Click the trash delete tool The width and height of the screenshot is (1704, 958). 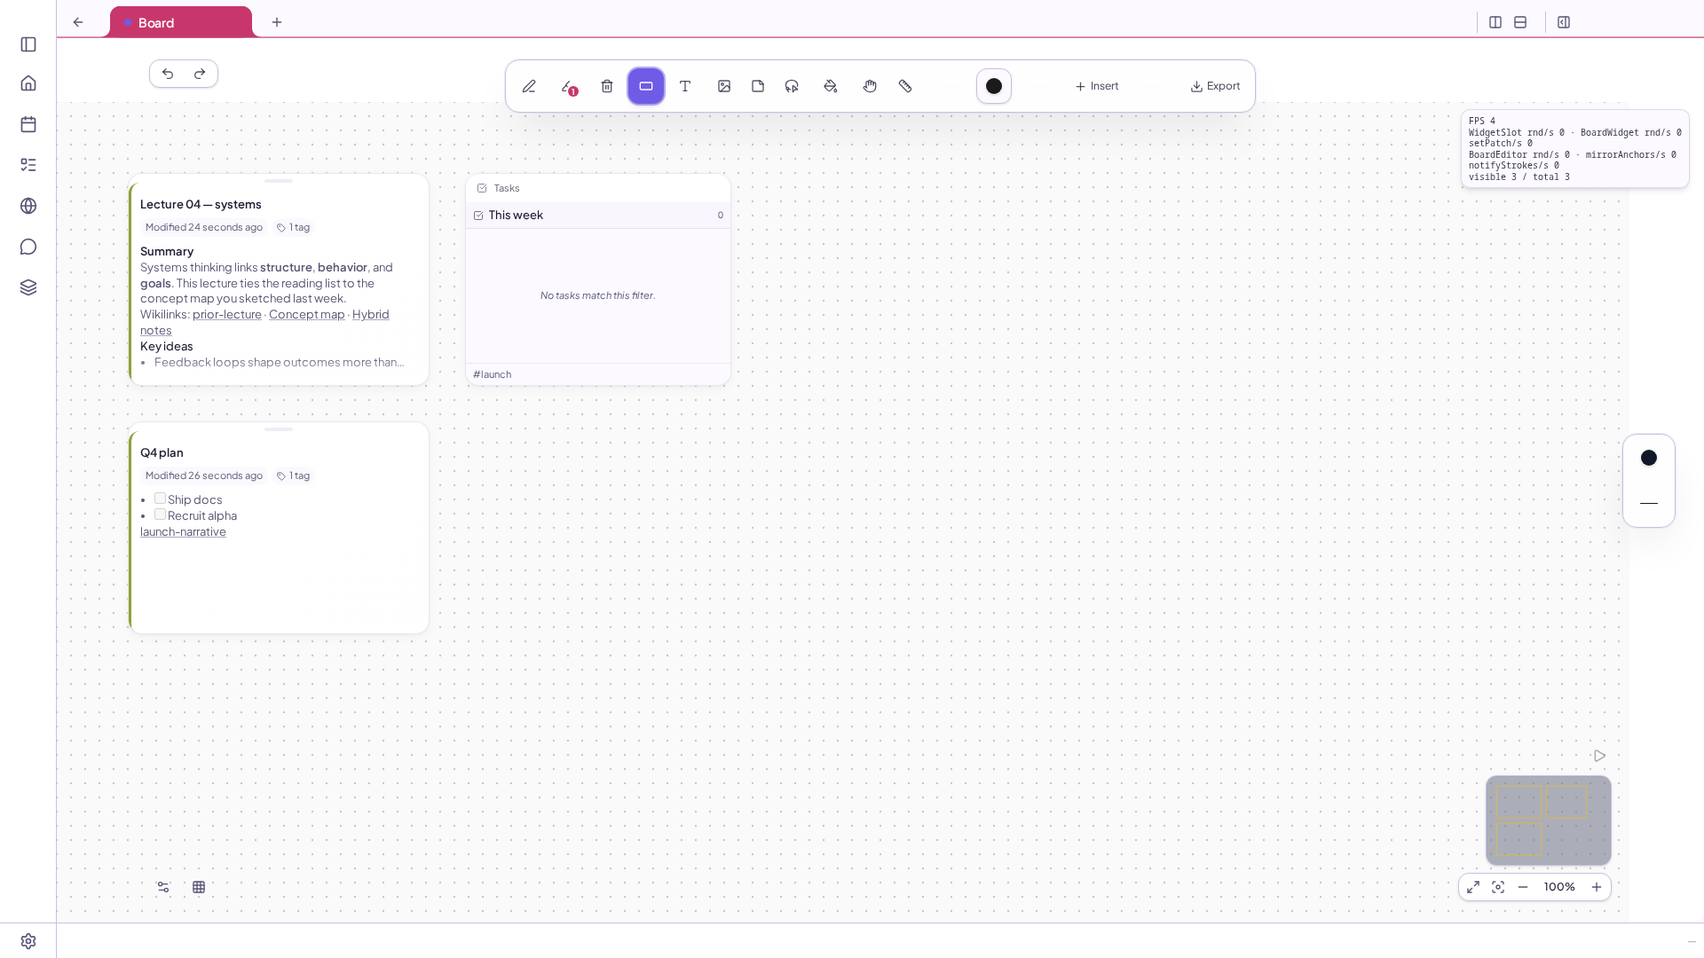(607, 86)
